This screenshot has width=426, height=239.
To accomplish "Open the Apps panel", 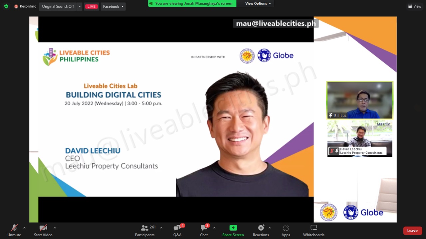I will [x=286, y=230].
